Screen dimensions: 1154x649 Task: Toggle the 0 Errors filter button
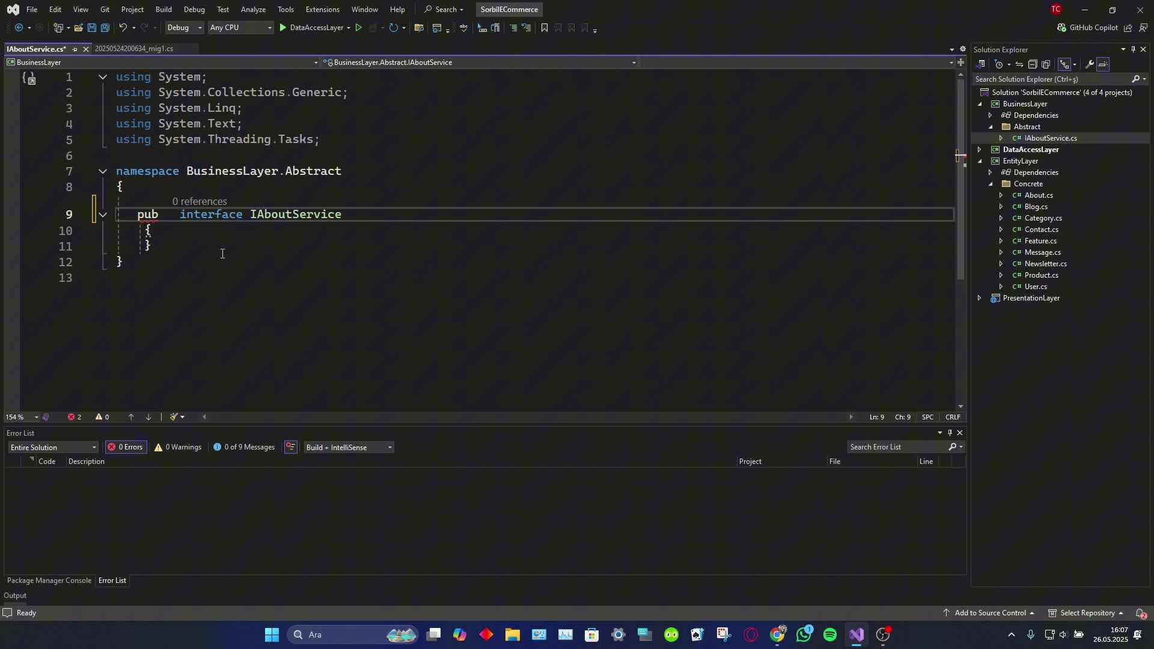(126, 447)
